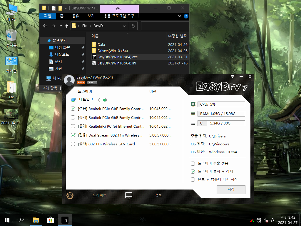Click 시작 button to install drivers
The height and width of the screenshot is (226, 301).
pos(231,190)
